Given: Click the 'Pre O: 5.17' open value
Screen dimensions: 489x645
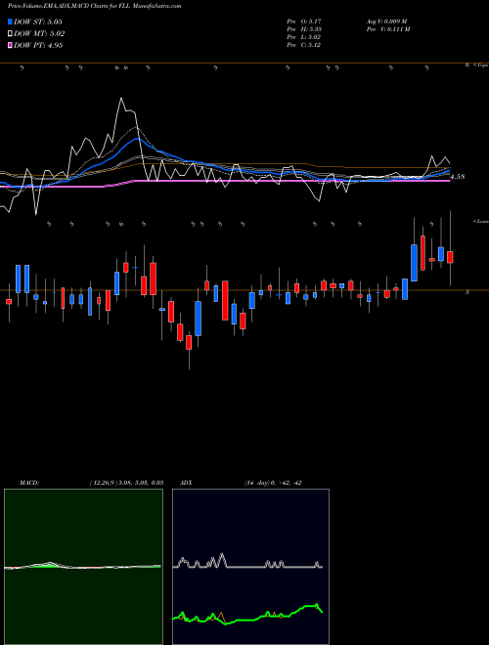Looking at the screenshot, I should [x=304, y=21].
